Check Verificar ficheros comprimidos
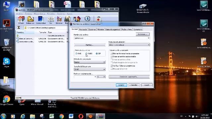This screenshot has width=212, height=119. click(x=112, y=66)
